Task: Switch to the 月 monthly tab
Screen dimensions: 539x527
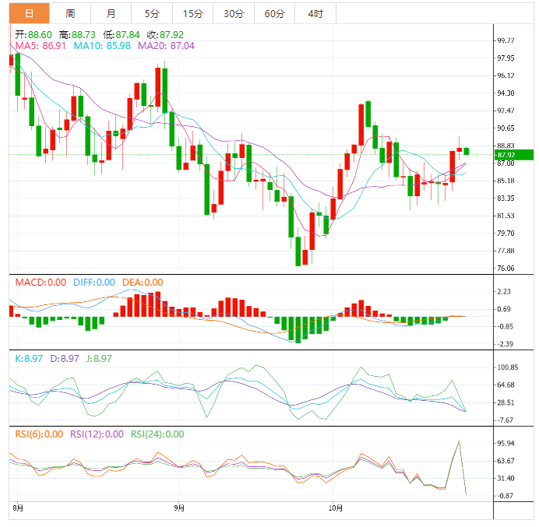Action: pos(111,13)
